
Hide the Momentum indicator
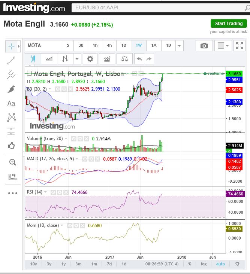coord(70,226)
